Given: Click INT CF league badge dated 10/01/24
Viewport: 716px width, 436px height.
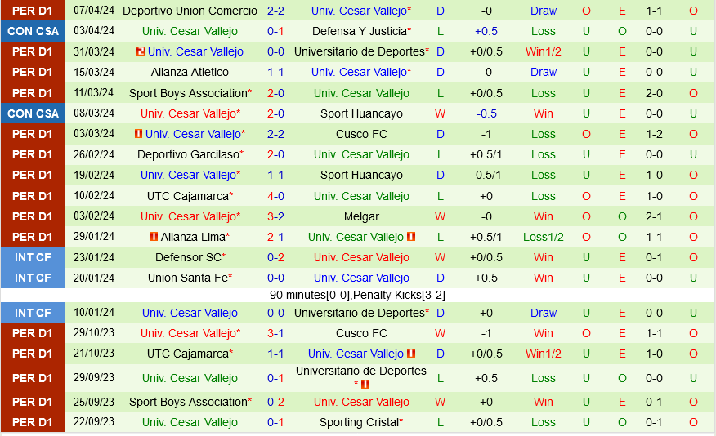Looking at the screenshot, I should [x=33, y=313].
